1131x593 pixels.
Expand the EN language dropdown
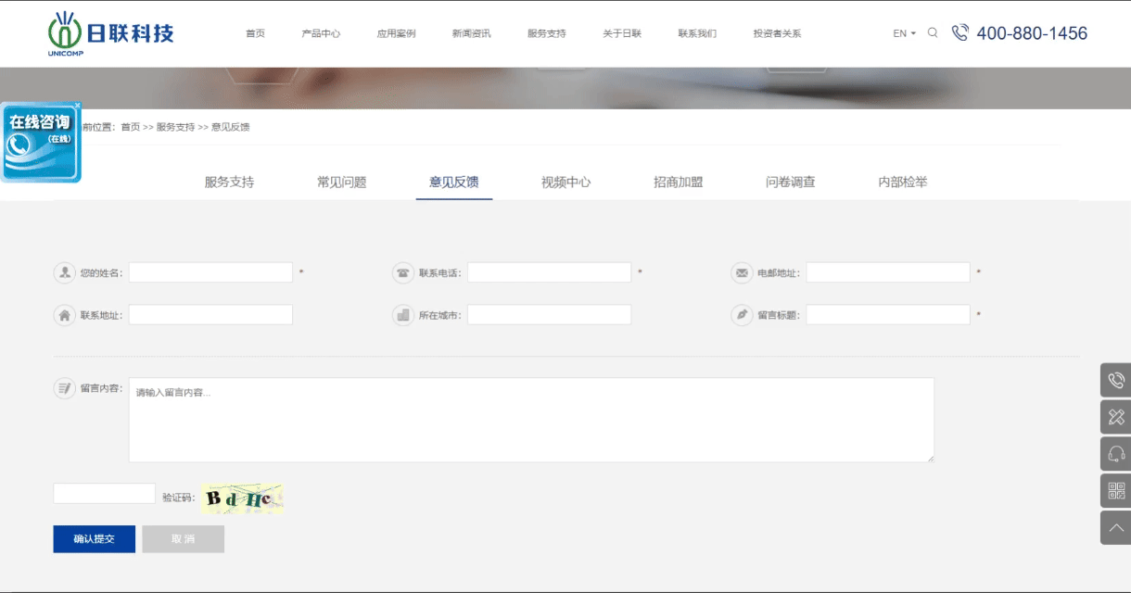click(904, 33)
